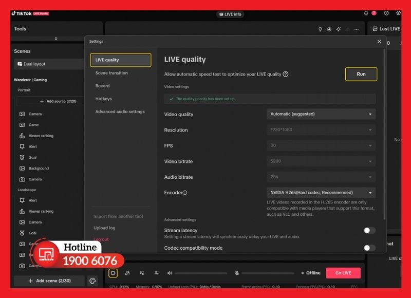Viewport: 411px width, 298px height.
Task: Open the Resolution dropdown
Action: click(x=321, y=130)
